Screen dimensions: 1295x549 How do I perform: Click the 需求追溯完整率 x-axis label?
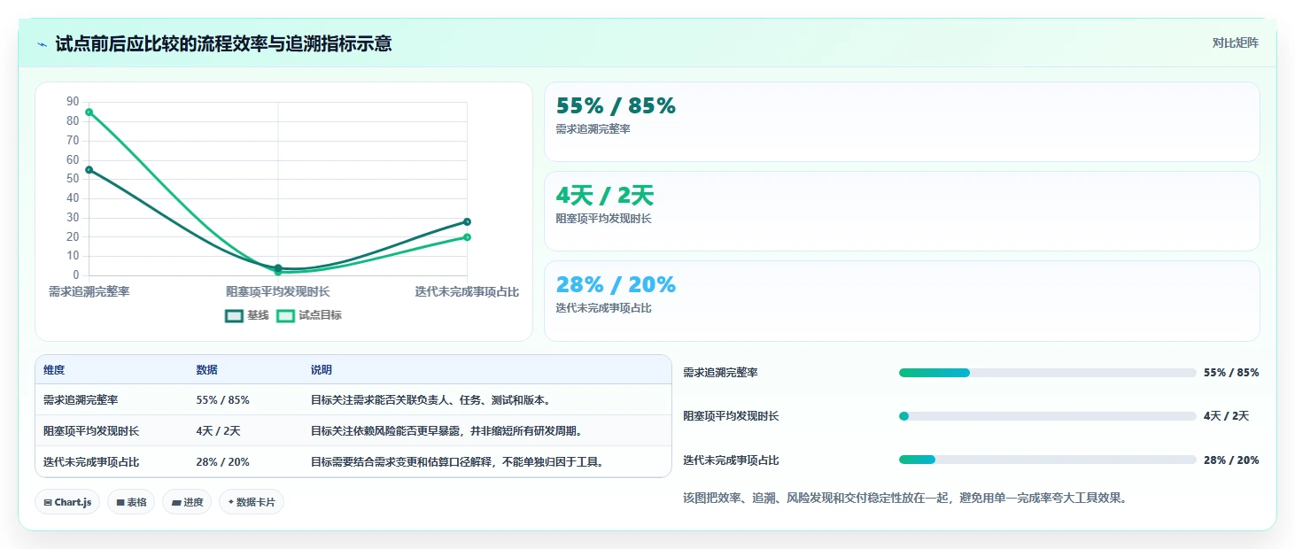[89, 291]
